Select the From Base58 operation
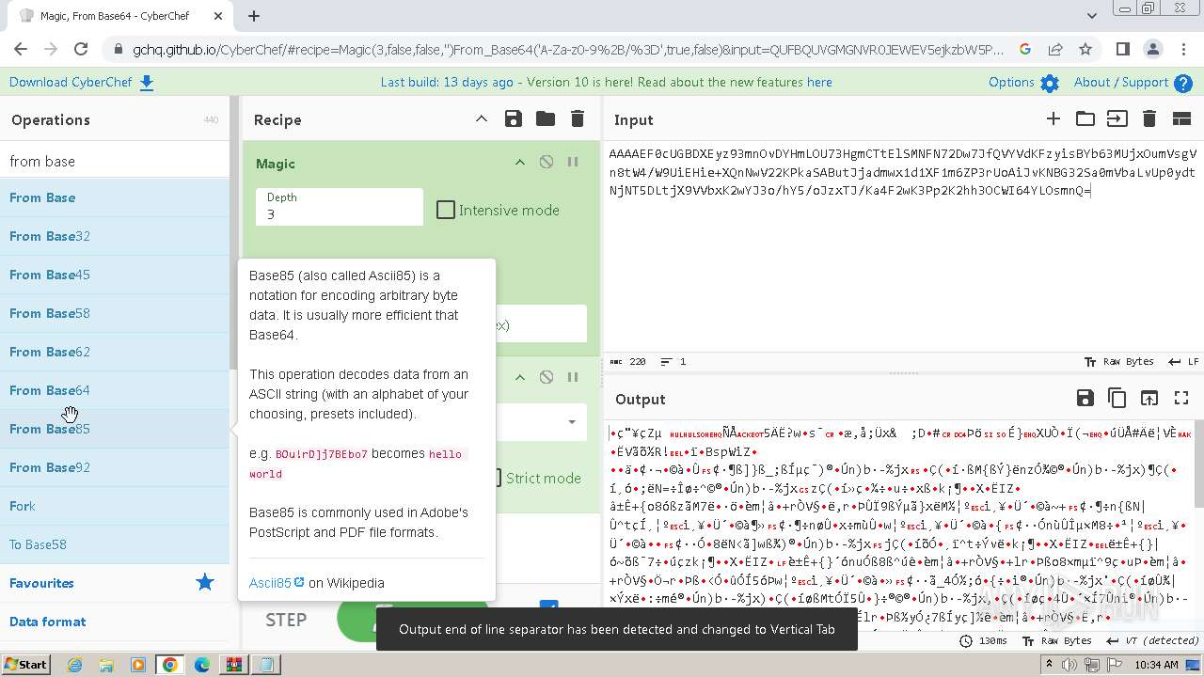 [x=115, y=313]
